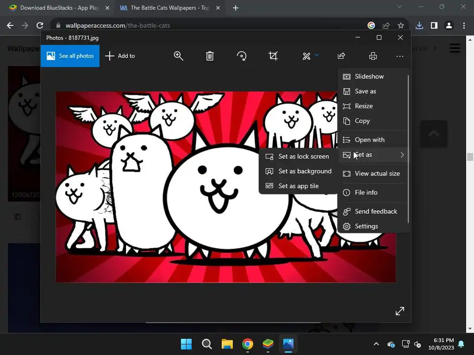This screenshot has width=474, height=355.
Task: Close the Download BlueStacks tab
Action: pos(107,8)
